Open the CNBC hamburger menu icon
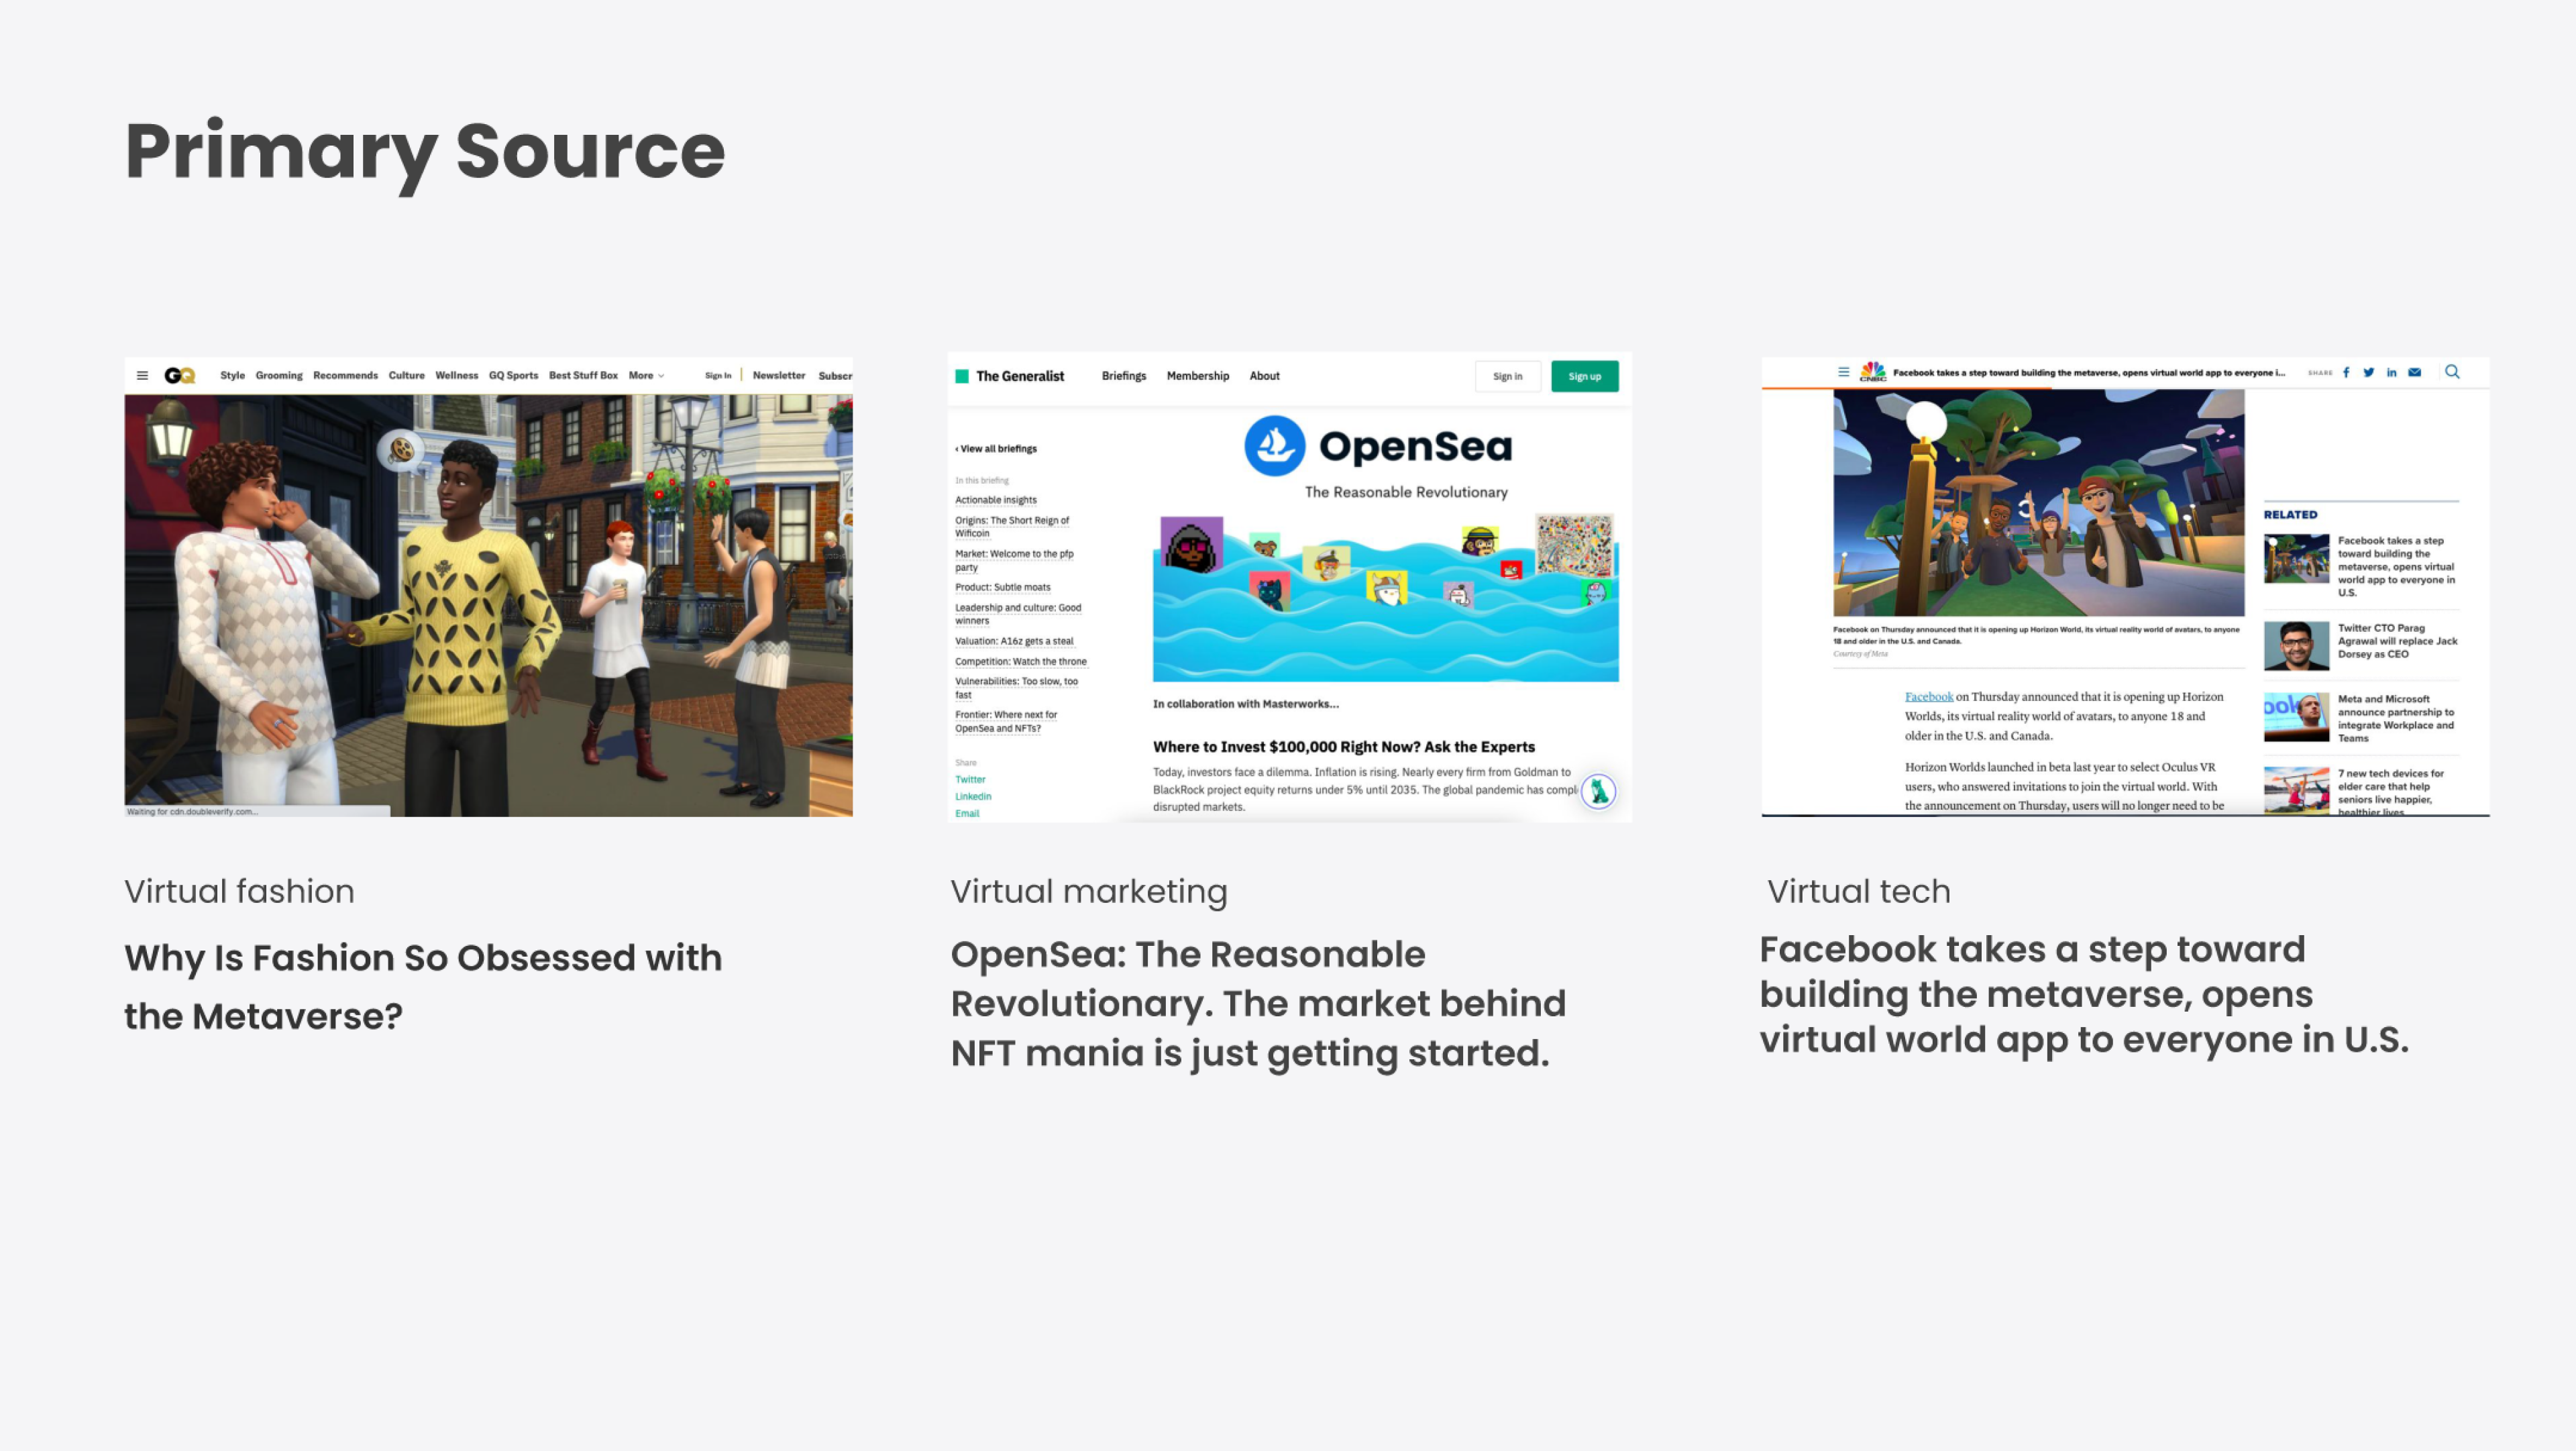The height and width of the screenshot is (1451, 2576). click(1843, 372)
